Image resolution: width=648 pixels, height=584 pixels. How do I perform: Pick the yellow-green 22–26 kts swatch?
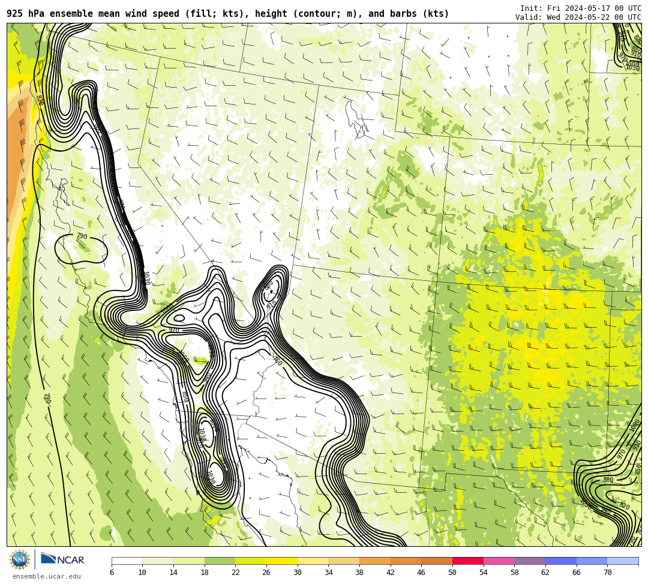pos(251,561)
